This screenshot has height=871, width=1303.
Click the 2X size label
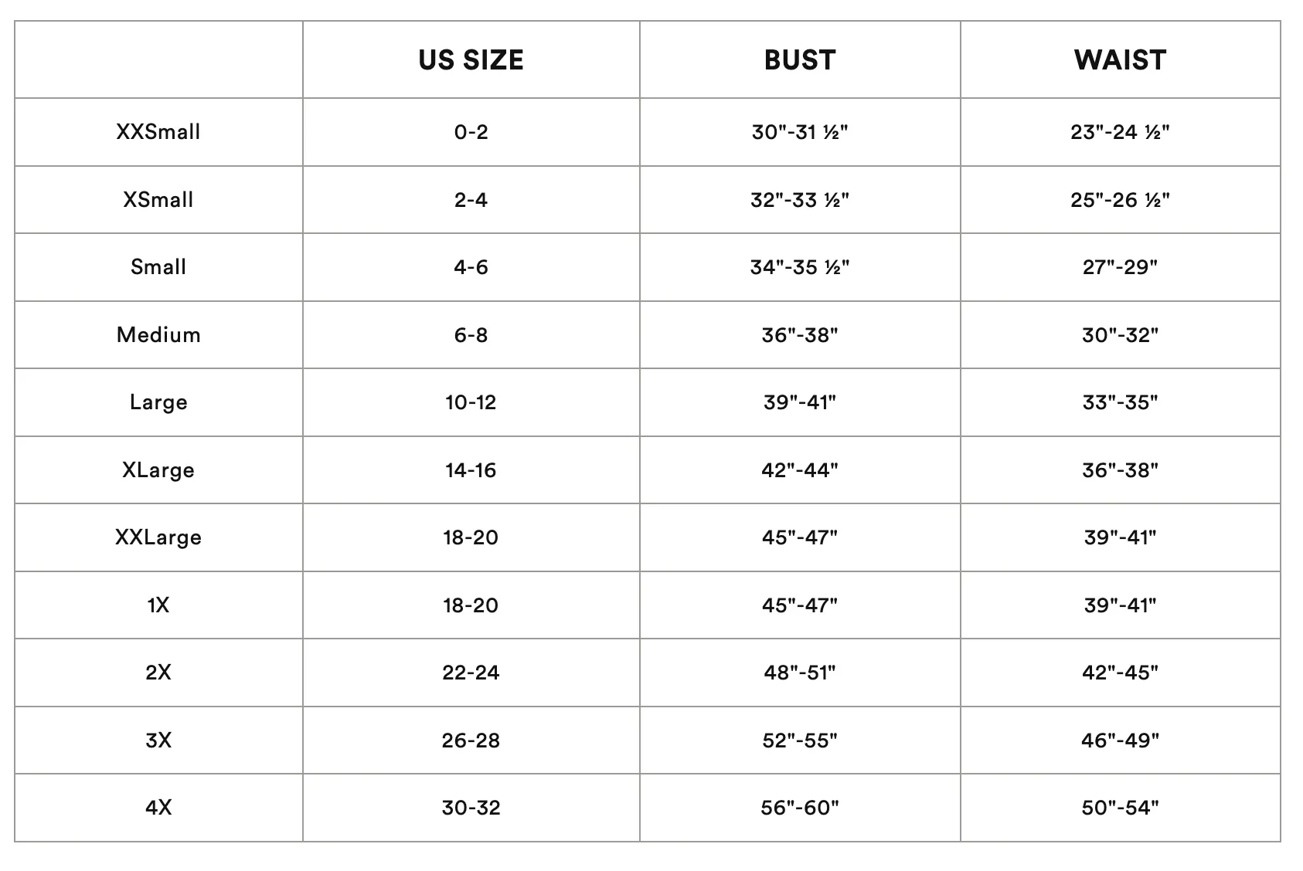[x=158, y=673]
